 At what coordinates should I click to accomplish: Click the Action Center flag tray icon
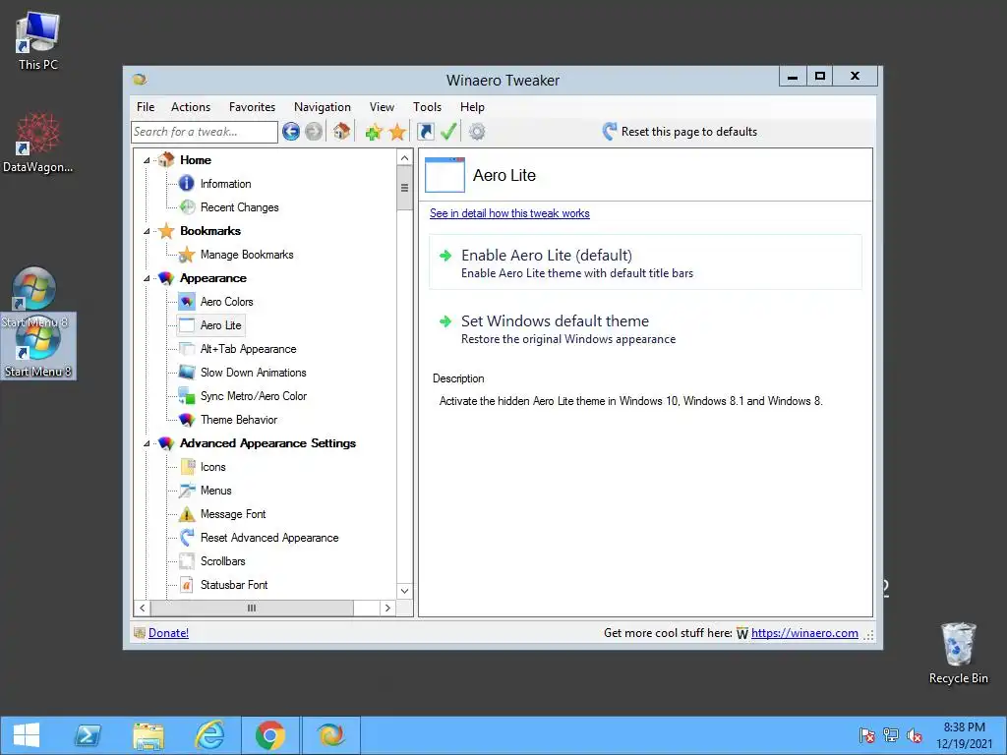[867, 735]
